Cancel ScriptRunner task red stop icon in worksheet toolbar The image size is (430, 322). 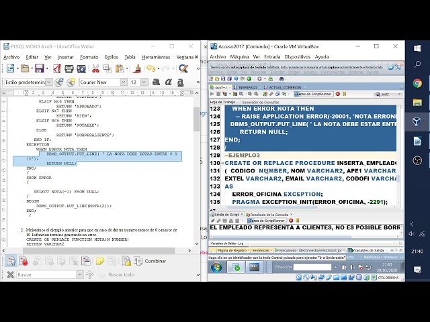(337, 94)
